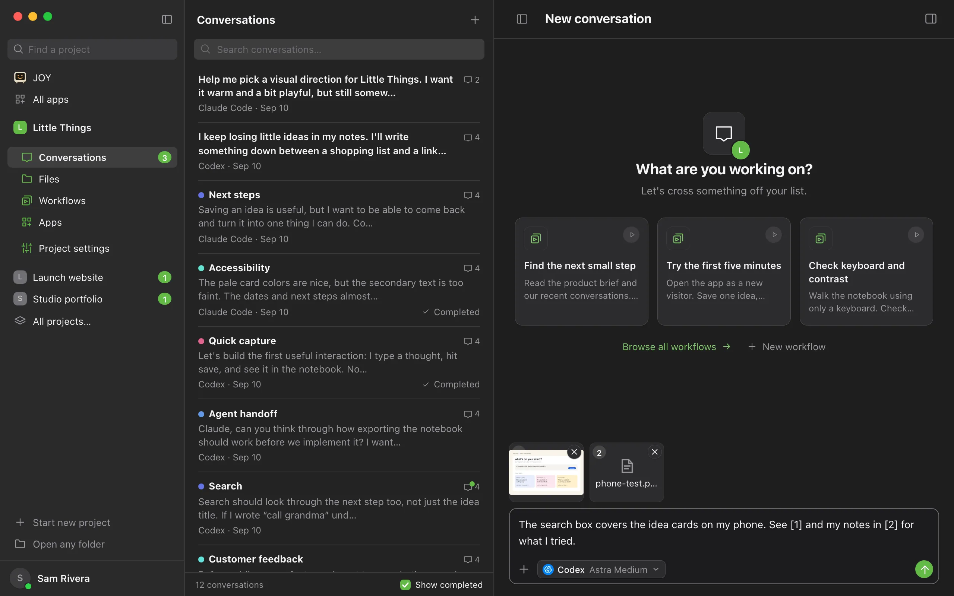Select the Files section
This screenshot has height=596, width=954.
(x=92, y=179)
